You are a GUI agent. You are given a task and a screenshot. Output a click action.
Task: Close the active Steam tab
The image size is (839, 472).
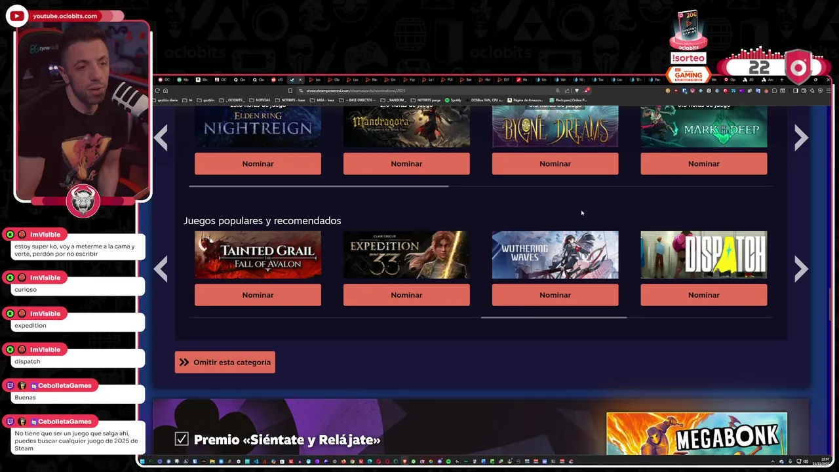(x=300, y=79)
